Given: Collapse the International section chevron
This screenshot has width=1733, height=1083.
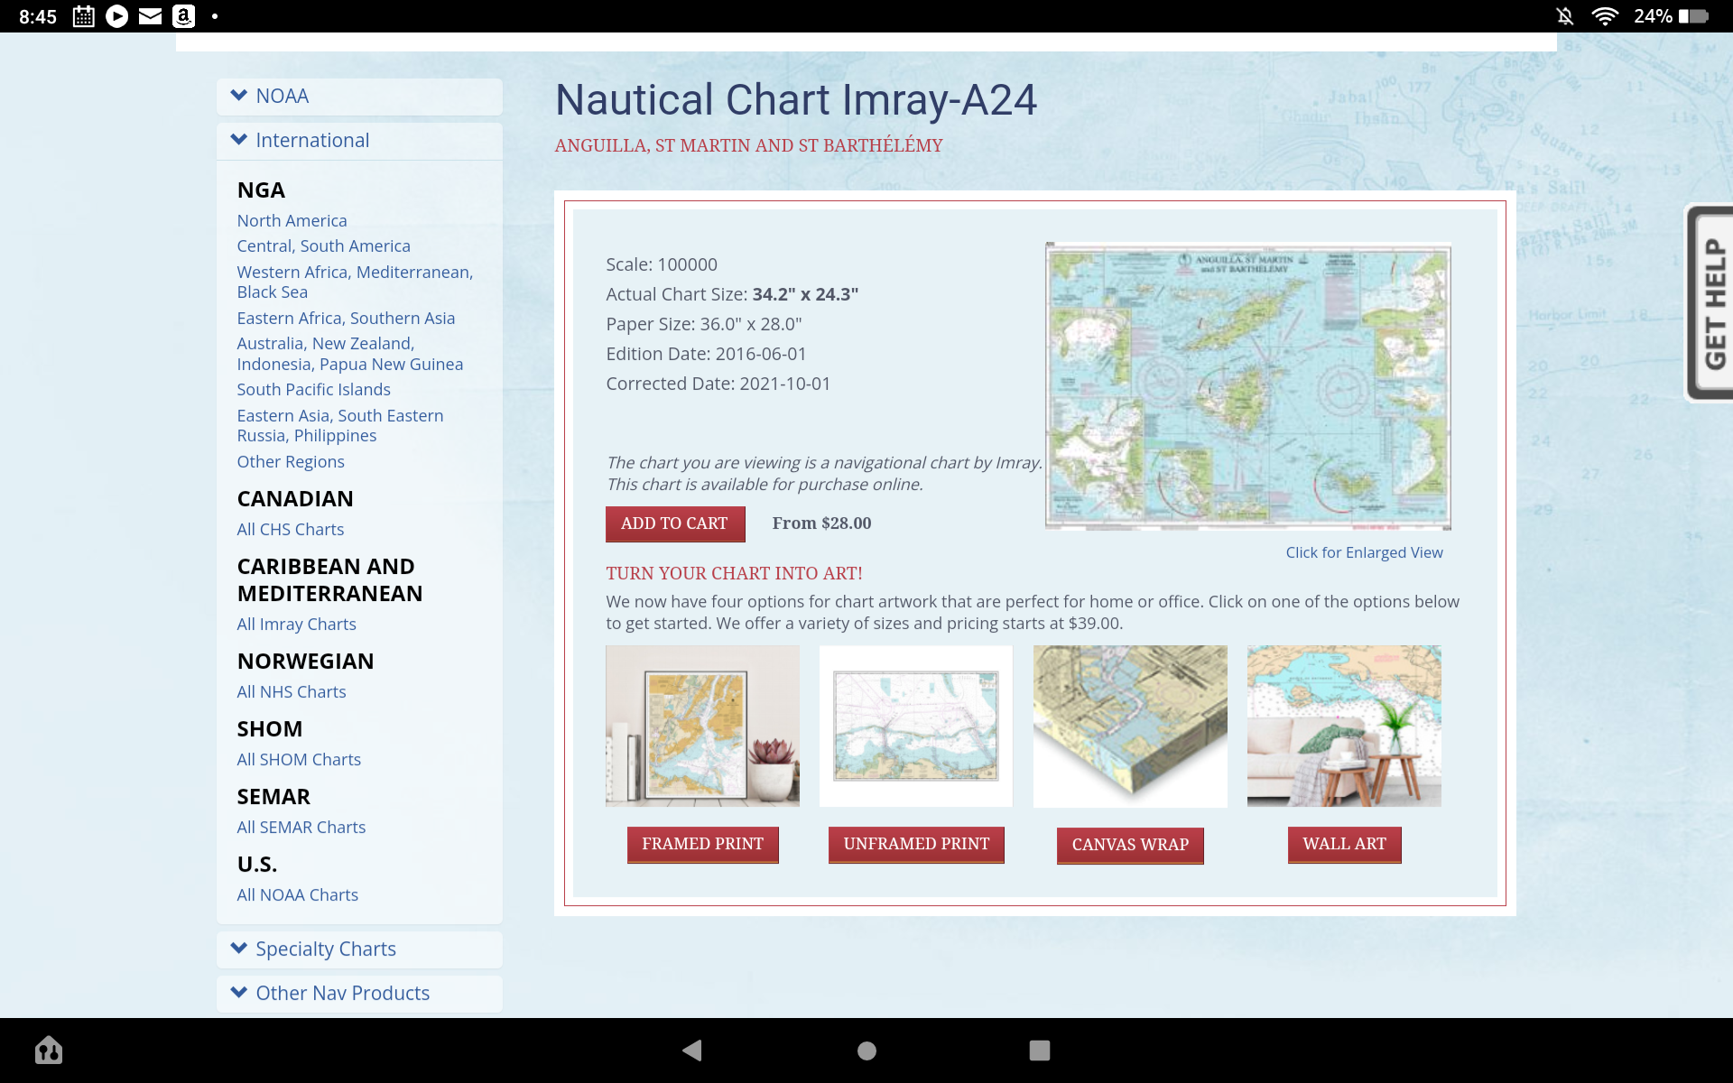Looking at the screenshot, I should pyautogui.click(x=239, y=139).
